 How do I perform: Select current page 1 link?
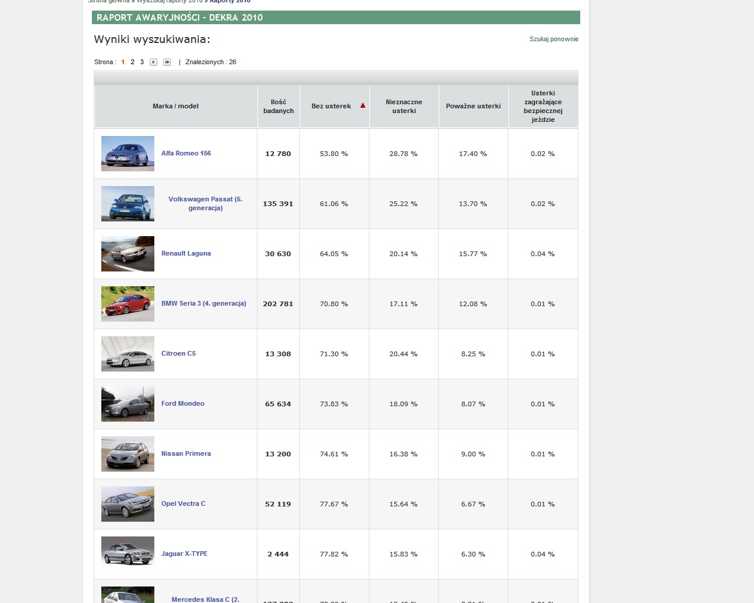click(123, 62)
